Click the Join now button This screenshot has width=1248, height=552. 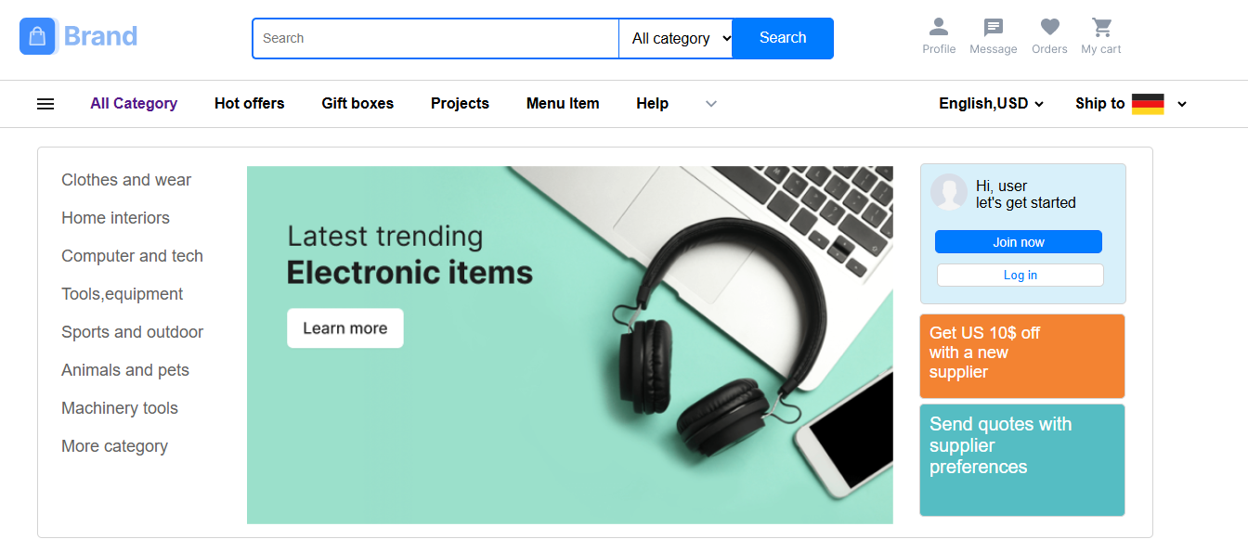coord(1019,242)
